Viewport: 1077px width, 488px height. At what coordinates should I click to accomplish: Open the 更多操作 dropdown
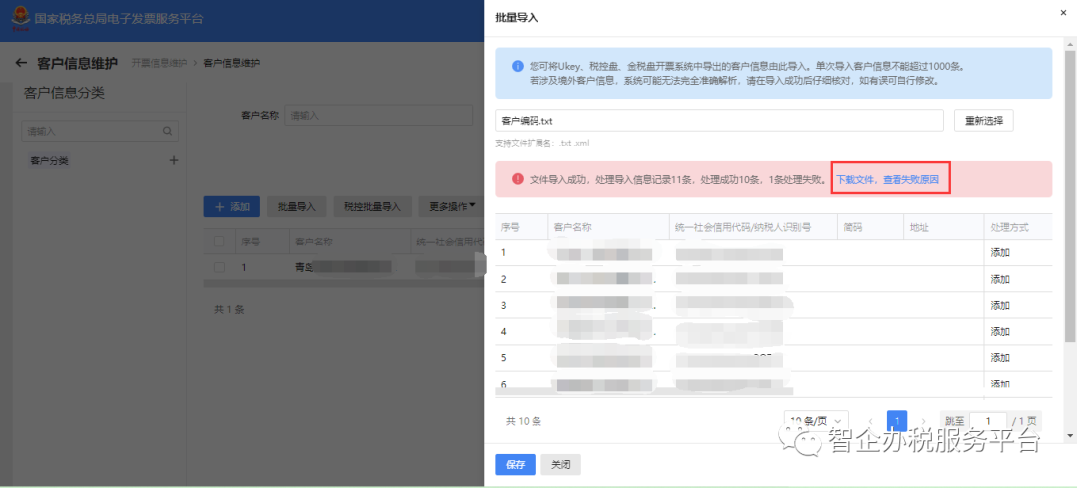[x=452, y=206]
